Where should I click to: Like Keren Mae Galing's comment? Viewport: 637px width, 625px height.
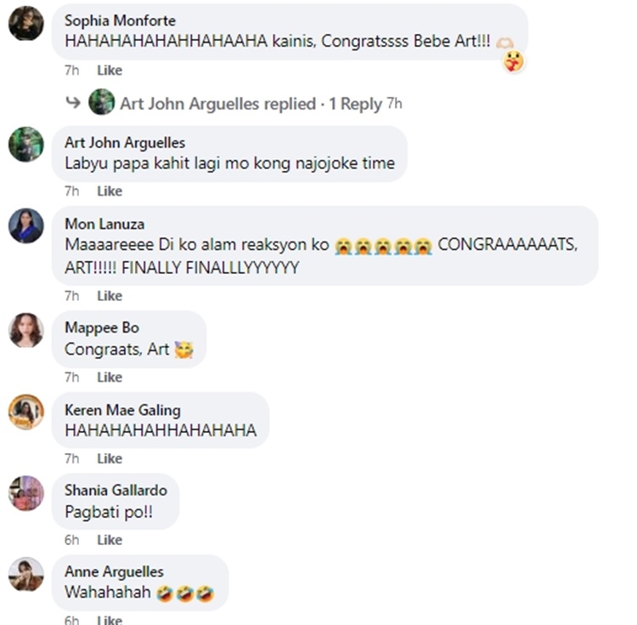pos(110,458)
